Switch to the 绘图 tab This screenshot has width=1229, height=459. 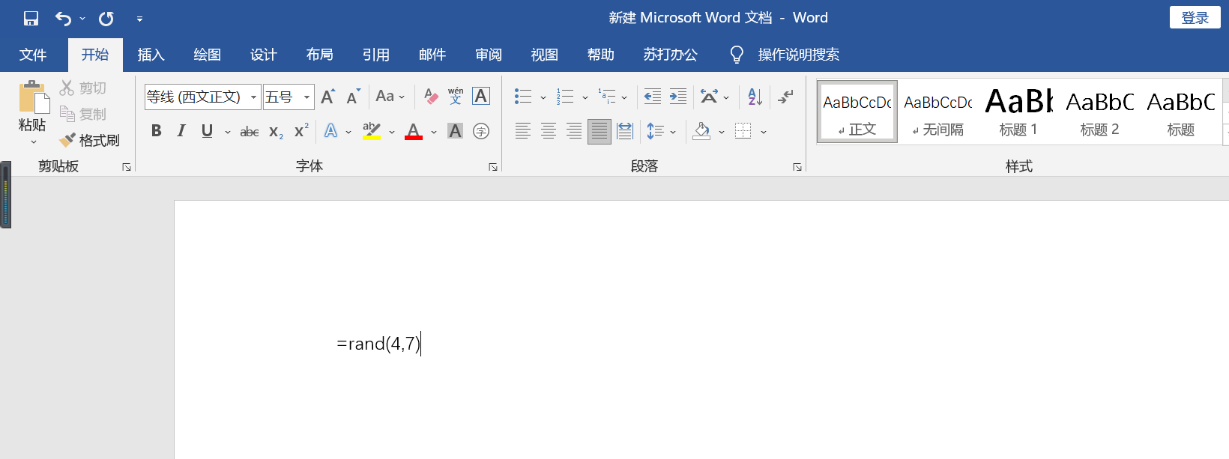coord(207,55)
